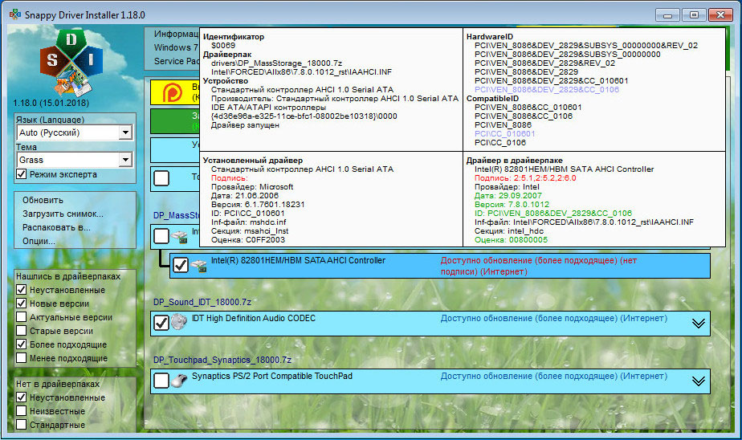Click the DP_Sound_IDT_18000.7z heading
742x440 pixels.
(x=202, y=302)
